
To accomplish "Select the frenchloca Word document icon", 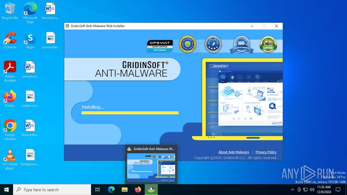I will tap(50, 11).
